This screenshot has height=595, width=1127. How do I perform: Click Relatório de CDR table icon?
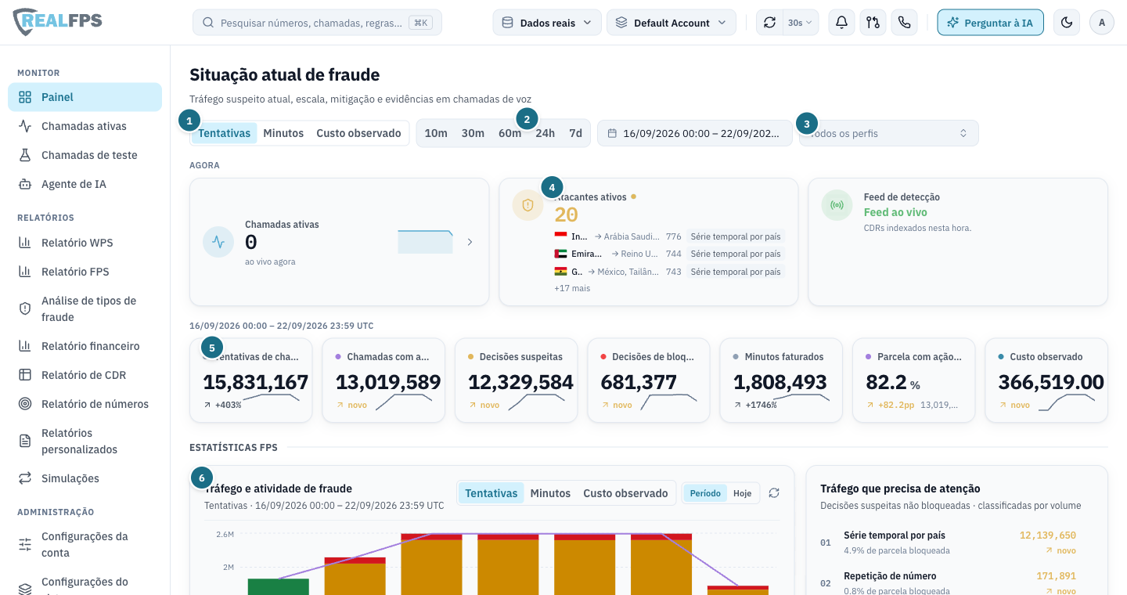pos(25,375)
